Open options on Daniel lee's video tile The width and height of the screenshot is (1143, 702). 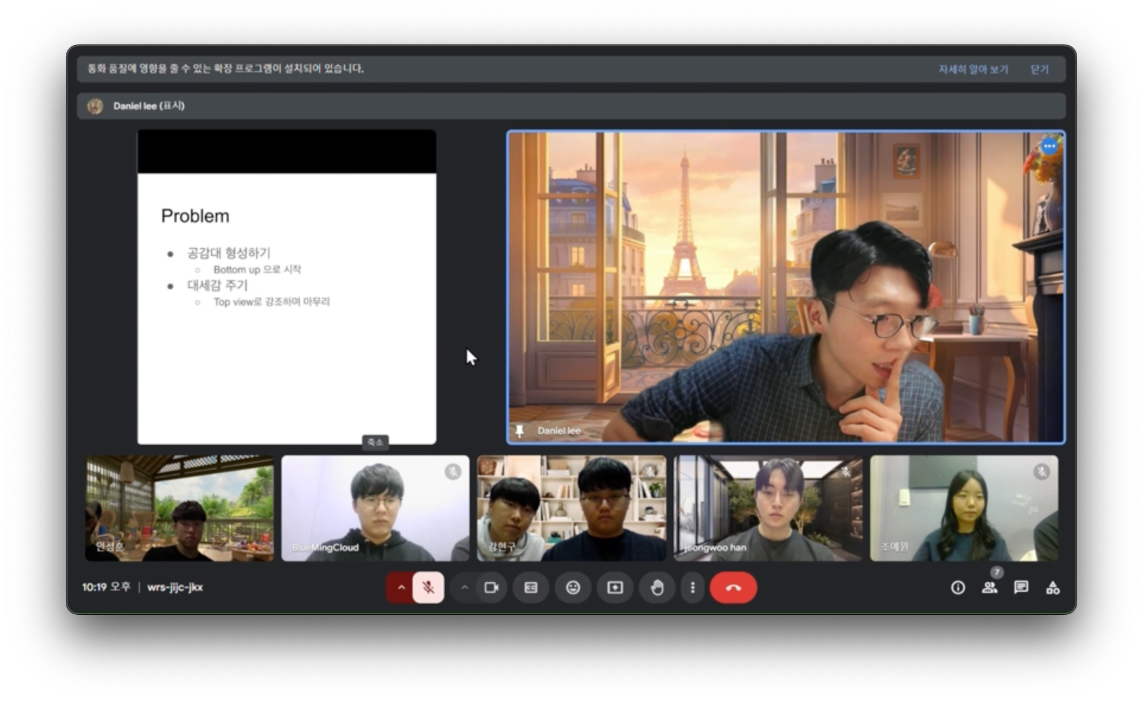[1049, 146]
